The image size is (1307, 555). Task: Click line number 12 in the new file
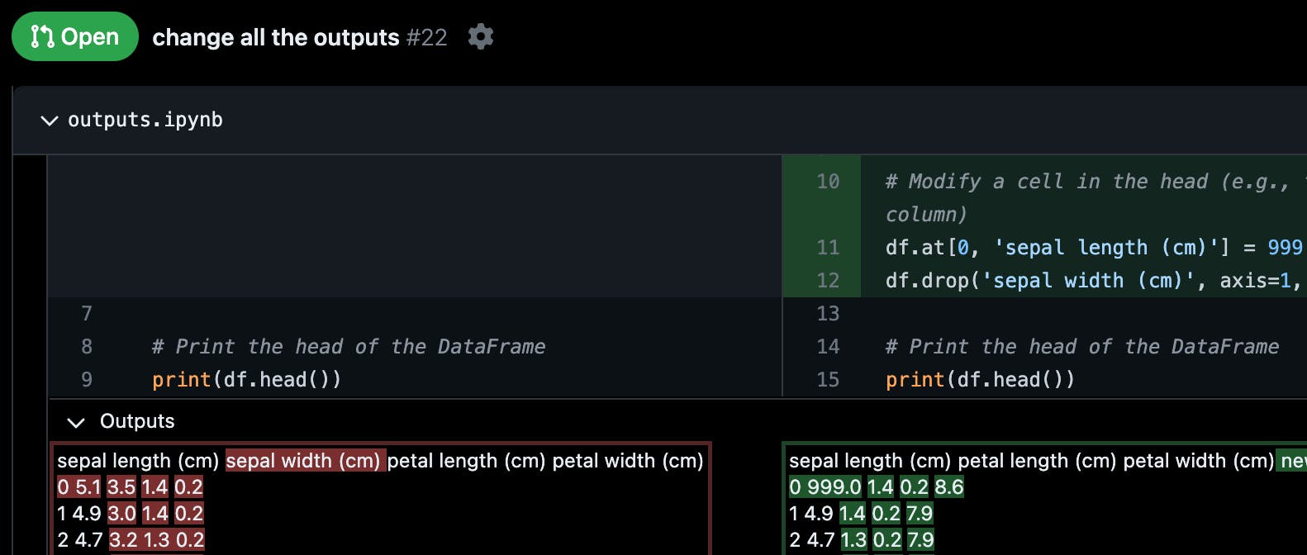[828, 281]
